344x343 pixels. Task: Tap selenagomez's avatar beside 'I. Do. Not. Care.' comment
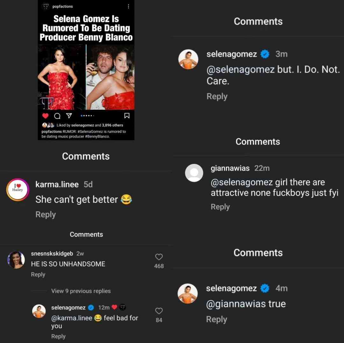tap(188, 59)
